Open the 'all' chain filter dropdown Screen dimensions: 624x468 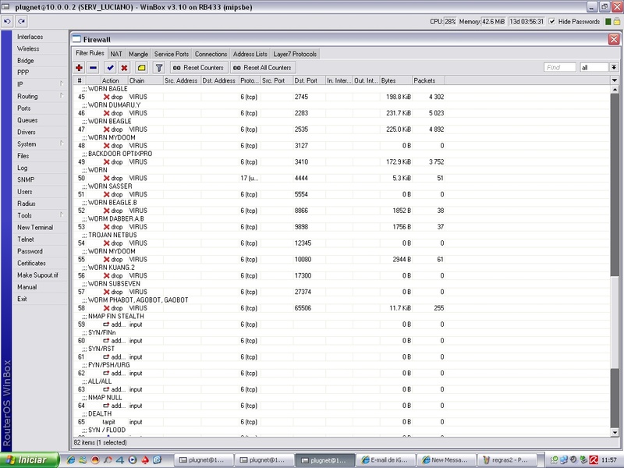[x=614, y=68]
